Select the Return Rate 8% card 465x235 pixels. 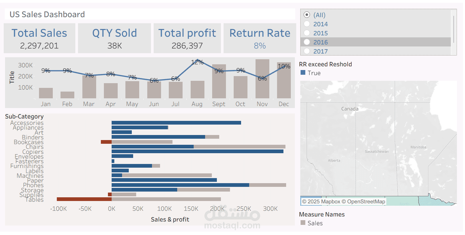point(260,38)
